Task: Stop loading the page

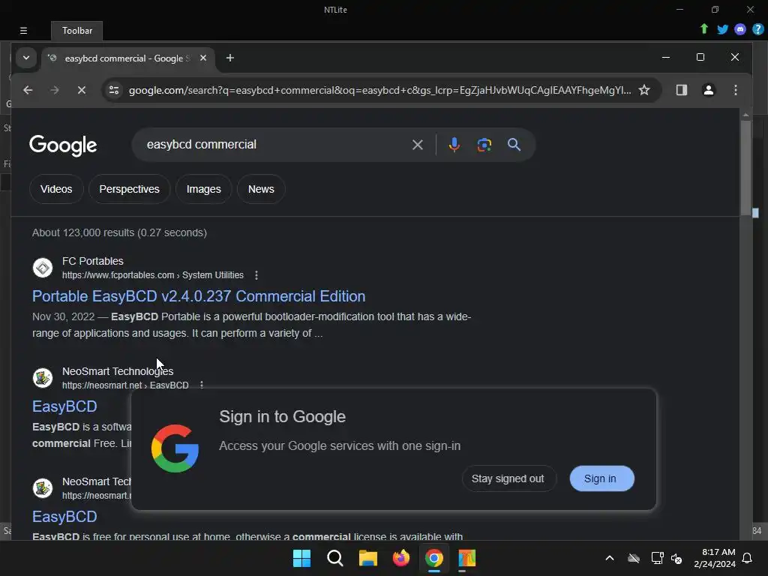Action: (x=81, y=90)
